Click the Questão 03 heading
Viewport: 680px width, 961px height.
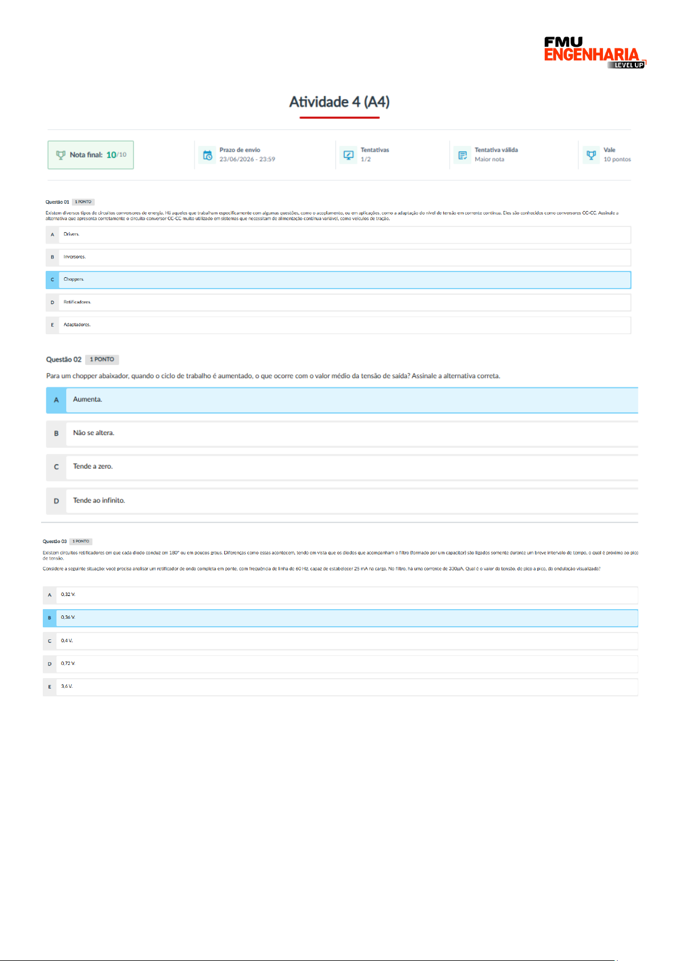tap(54, 541)
